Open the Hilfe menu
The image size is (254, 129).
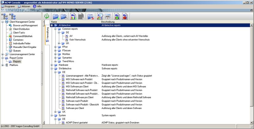click(x=37, y=6)
